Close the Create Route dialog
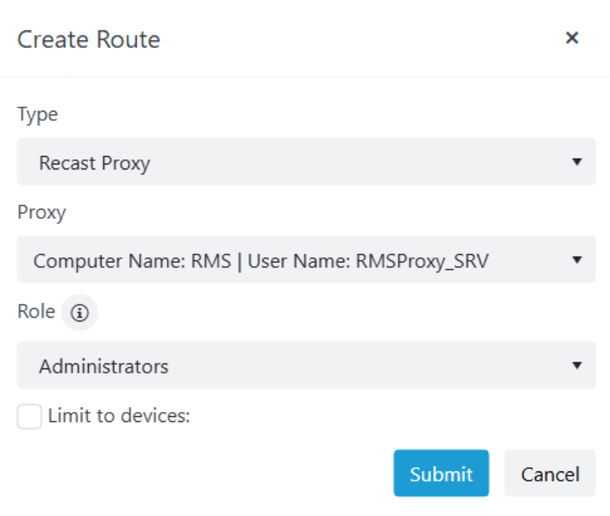The width and height of the screenshot is (610, 516). [572, 38]
